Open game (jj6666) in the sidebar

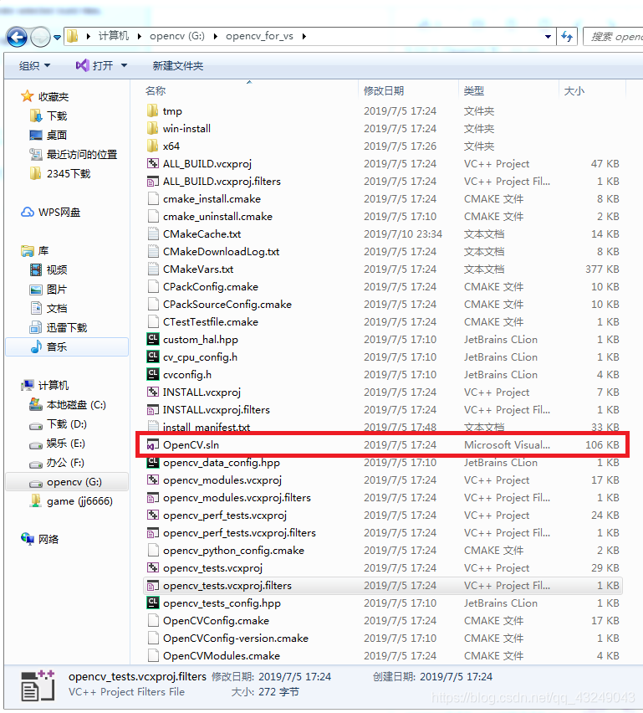click(71, 501)
